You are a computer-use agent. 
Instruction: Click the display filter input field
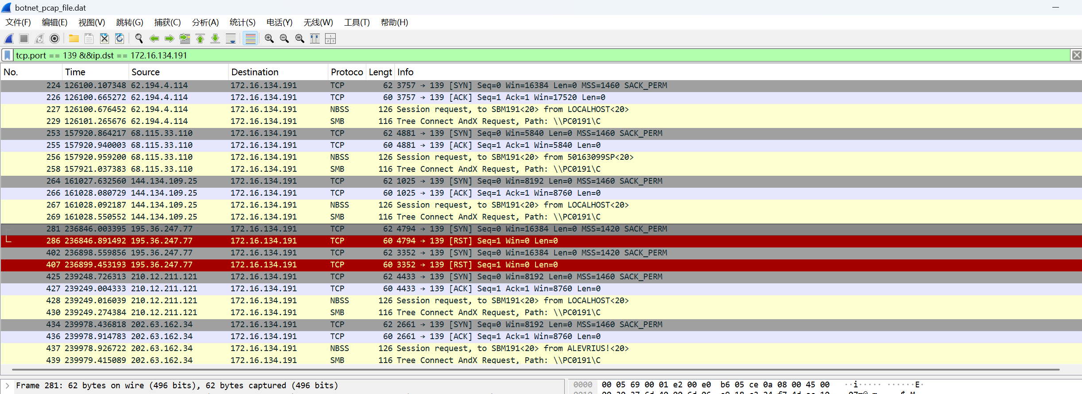[x=541, y=55]
